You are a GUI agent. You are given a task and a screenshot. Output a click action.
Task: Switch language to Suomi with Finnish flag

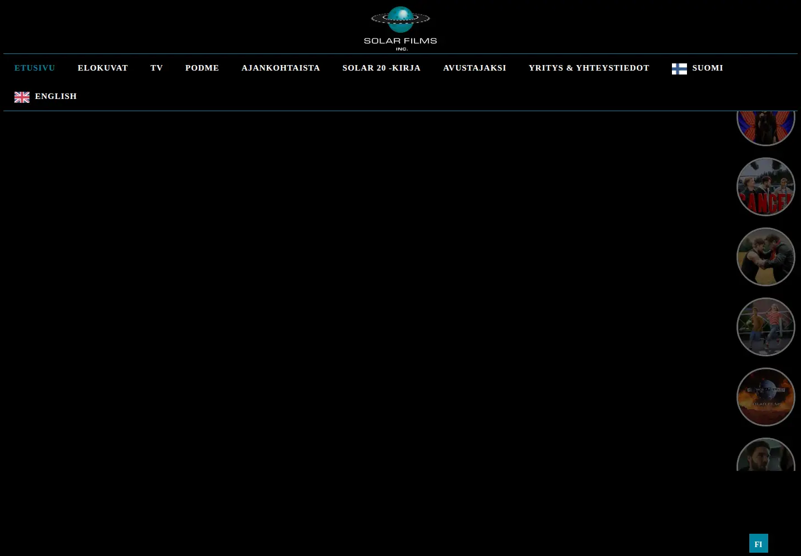tap(698, 68)
